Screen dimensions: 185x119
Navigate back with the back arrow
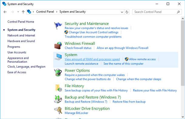click(x=5, y=12)
